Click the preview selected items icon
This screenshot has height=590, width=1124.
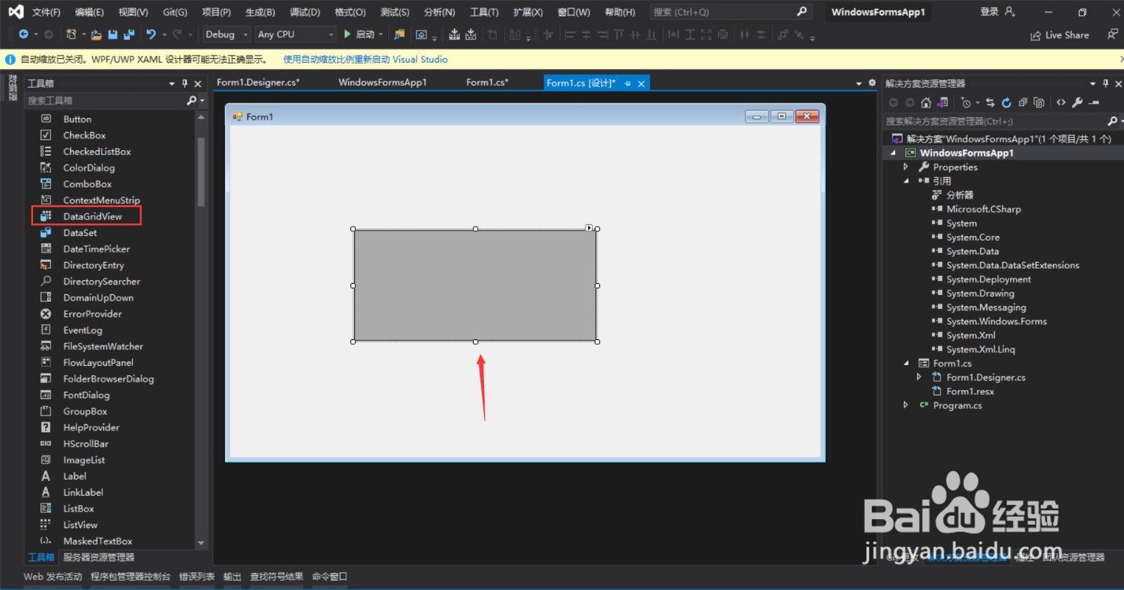pos(1094,103)
